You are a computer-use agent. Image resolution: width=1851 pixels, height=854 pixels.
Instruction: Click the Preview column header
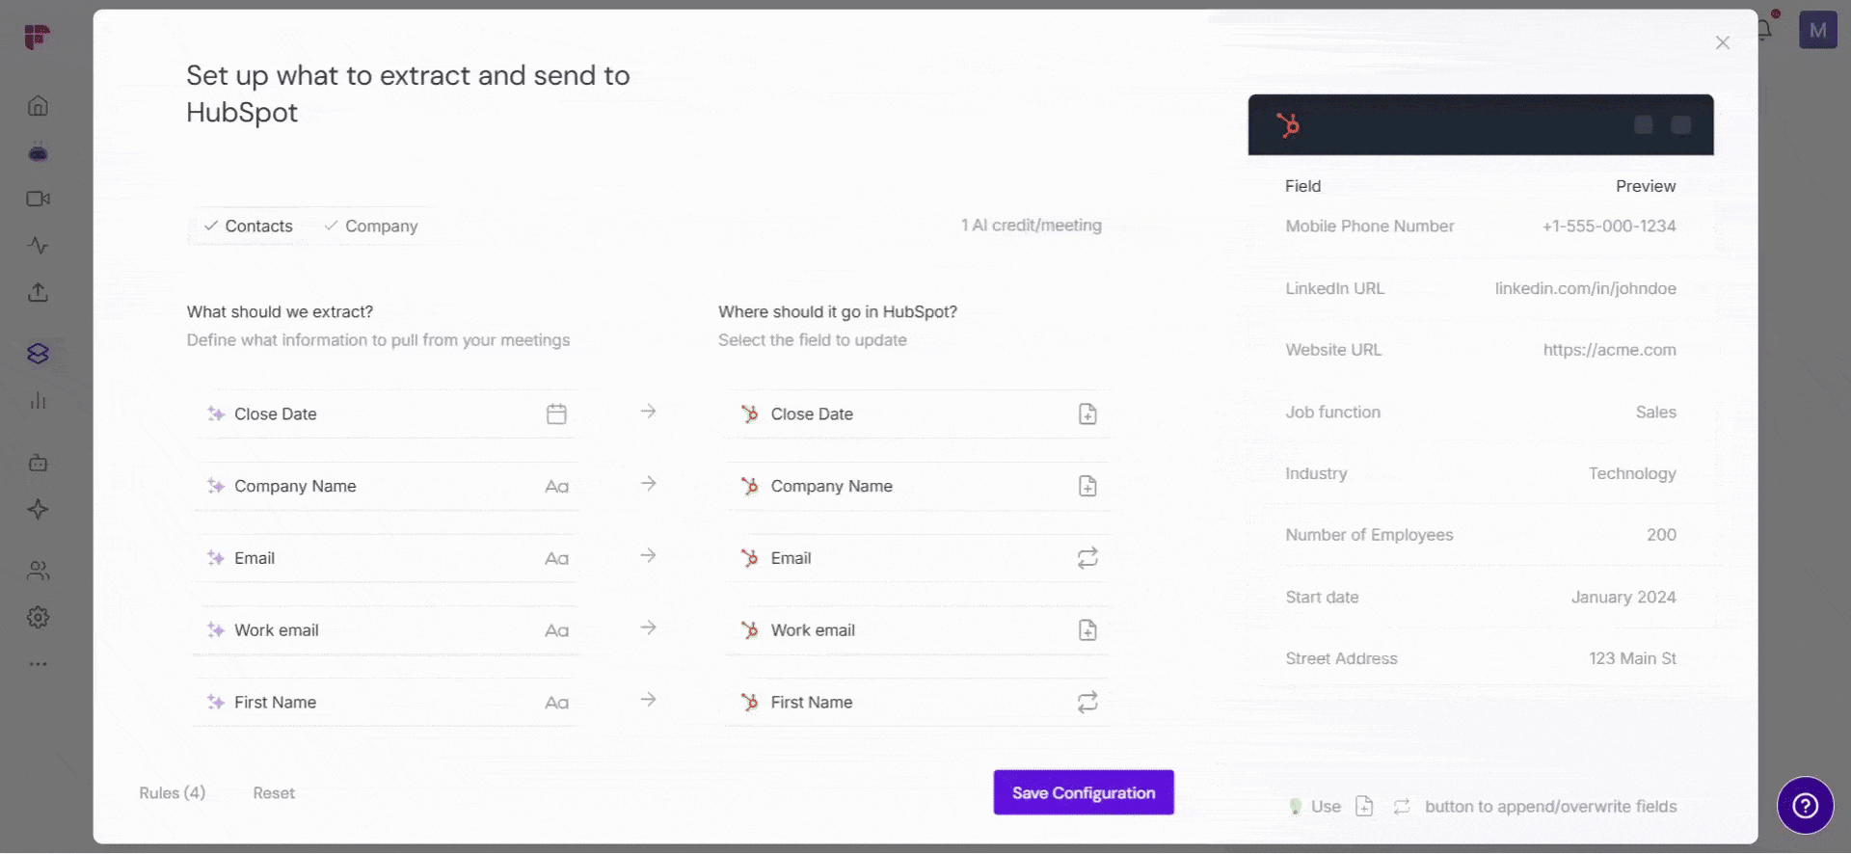pyautogui.click(x=1646, y=186)
